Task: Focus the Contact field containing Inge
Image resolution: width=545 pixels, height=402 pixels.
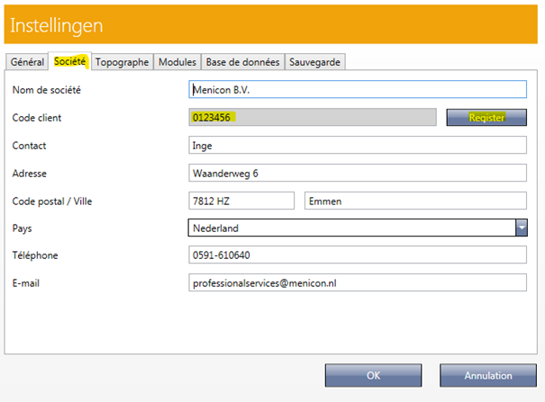Action: 357,146
